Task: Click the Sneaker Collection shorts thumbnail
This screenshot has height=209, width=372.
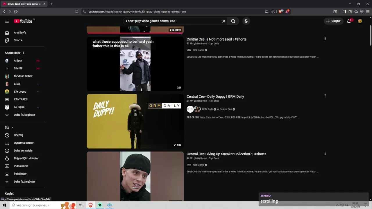Action: tap(135, 176)
